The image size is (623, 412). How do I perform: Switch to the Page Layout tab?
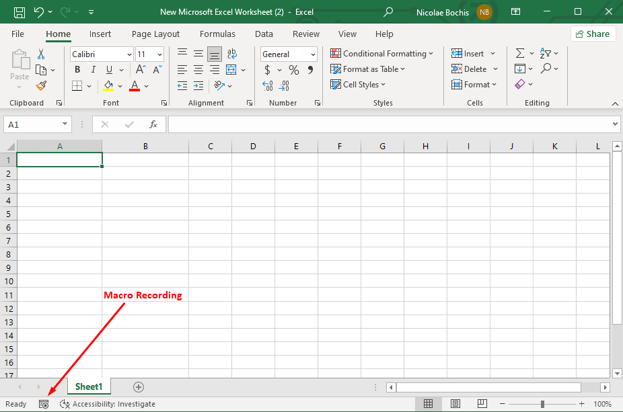pos(155,34)
